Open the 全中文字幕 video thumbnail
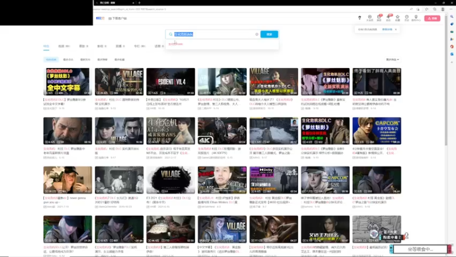This screenshot has width=456, height=257. (x=68, y=82)
